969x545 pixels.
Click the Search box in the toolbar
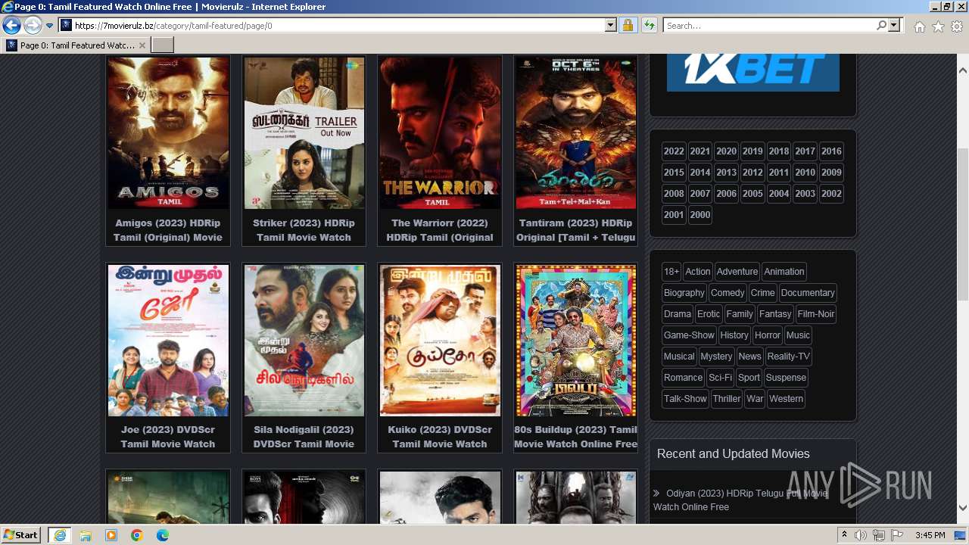point(769,26)
